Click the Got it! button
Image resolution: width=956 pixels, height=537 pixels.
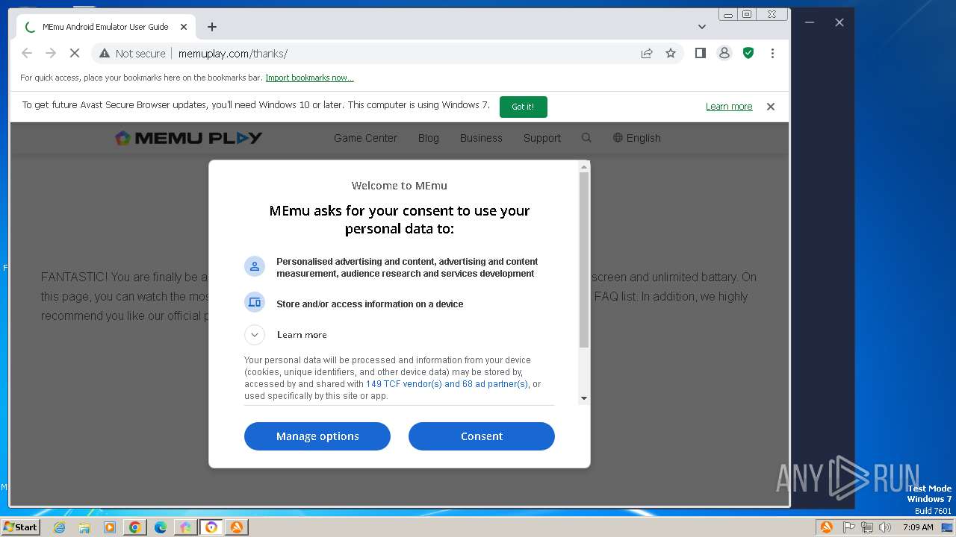tap(523, 107)
